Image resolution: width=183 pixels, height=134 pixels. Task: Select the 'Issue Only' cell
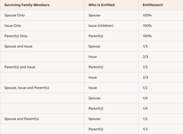tap(13, 26)
